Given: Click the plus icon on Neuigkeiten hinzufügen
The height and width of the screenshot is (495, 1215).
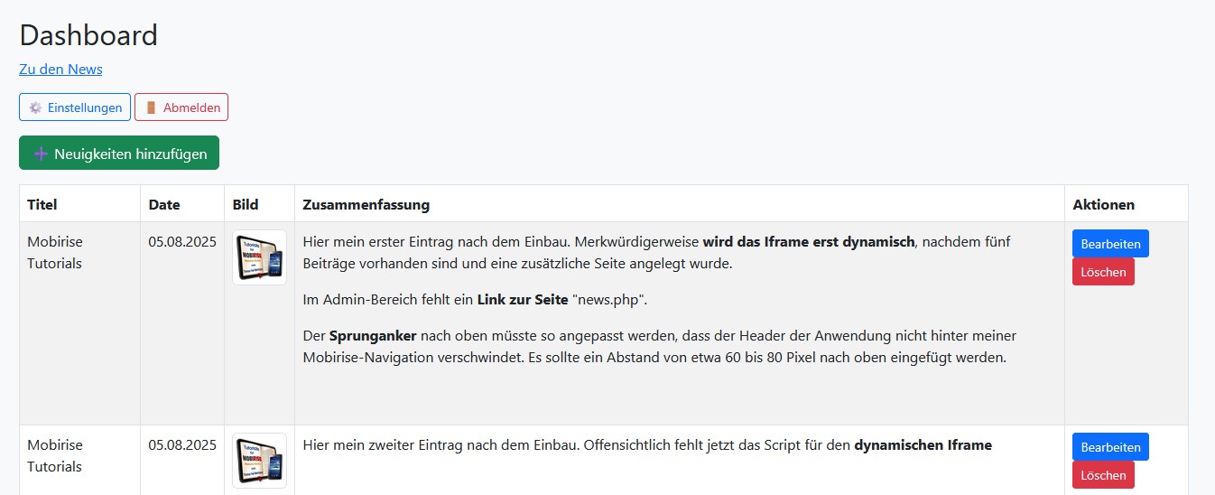Looking at the screenshot, I should pyautogui.click(x=41, y=154).
